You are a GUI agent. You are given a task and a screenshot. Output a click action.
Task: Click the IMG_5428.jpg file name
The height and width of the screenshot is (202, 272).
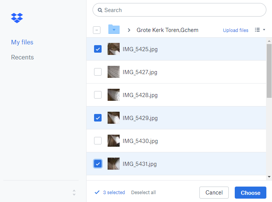140,95
